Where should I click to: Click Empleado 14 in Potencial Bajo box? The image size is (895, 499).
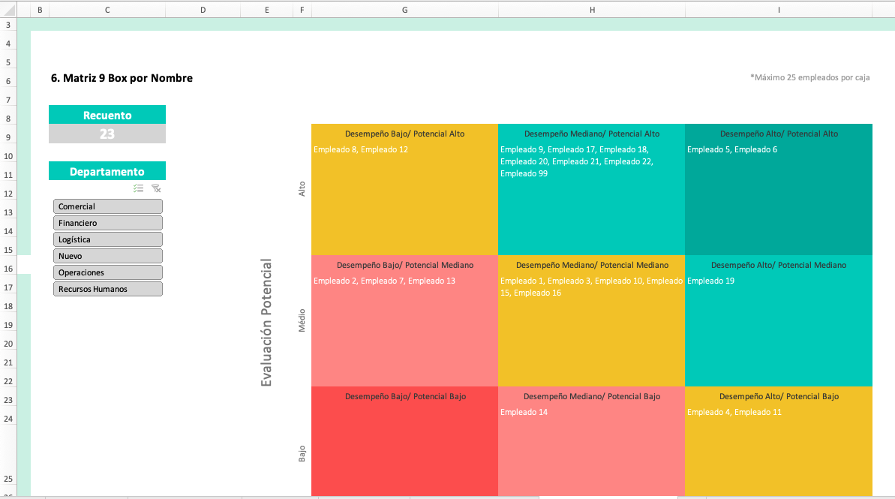pyautogui.click(x=523, y=412)
